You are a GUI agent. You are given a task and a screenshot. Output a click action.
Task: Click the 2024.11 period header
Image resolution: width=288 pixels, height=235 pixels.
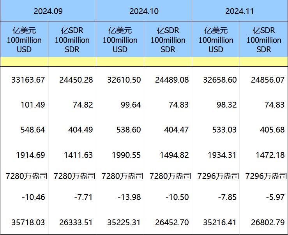point(239,11)
